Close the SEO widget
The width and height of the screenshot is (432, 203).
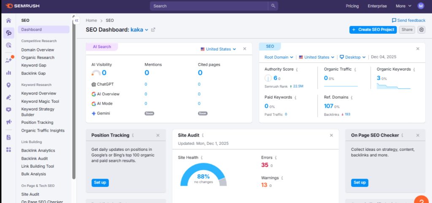click(x=418, y=49)
